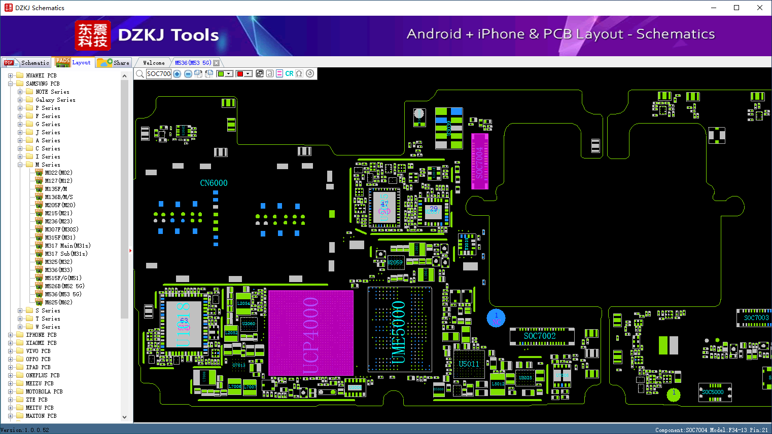772x434 pixels.
Task: Expand the ONEPLUS PCB node
Action: coord(11,375)
